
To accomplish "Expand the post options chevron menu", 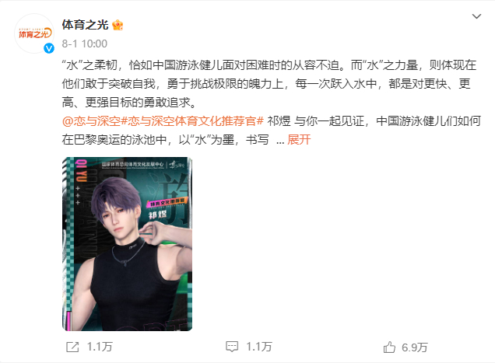I will tap(476, 16).
